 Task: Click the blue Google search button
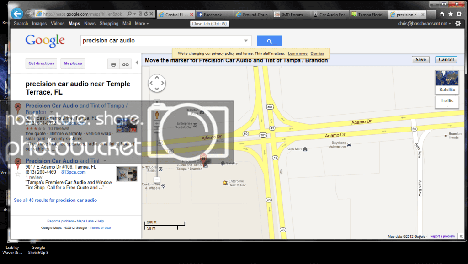coord(269,41)
